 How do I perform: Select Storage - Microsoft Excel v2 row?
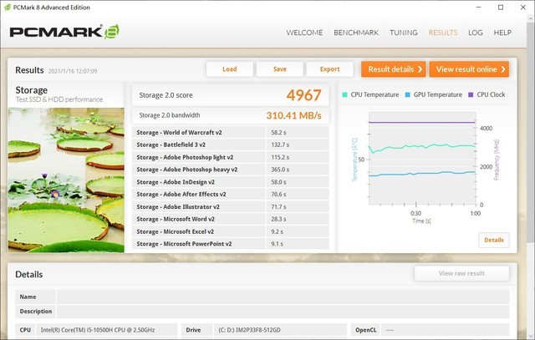click(x=231, y=231)
